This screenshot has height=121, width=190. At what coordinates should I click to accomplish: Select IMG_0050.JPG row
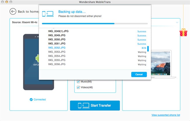tap(97, 39)
